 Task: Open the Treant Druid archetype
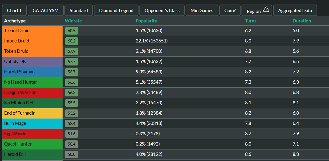coord(32,31)
